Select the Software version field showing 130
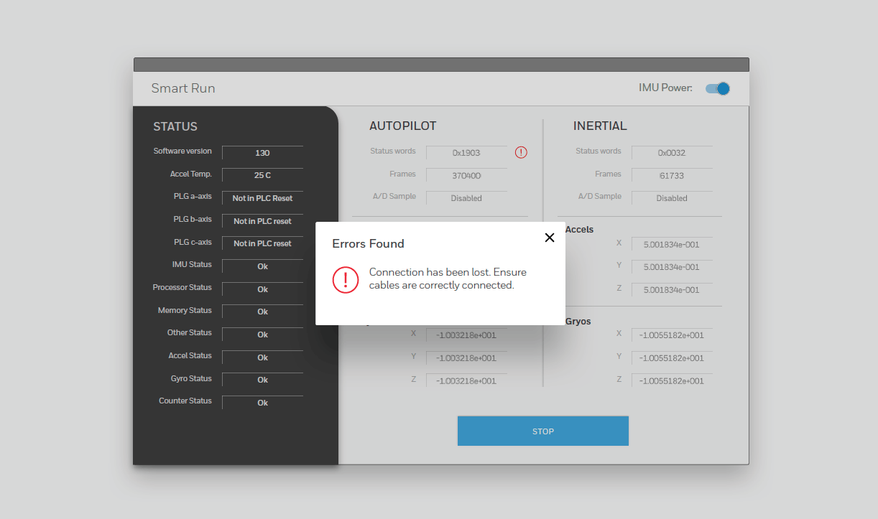The image size is (878, 519). [x=262, y=153]
